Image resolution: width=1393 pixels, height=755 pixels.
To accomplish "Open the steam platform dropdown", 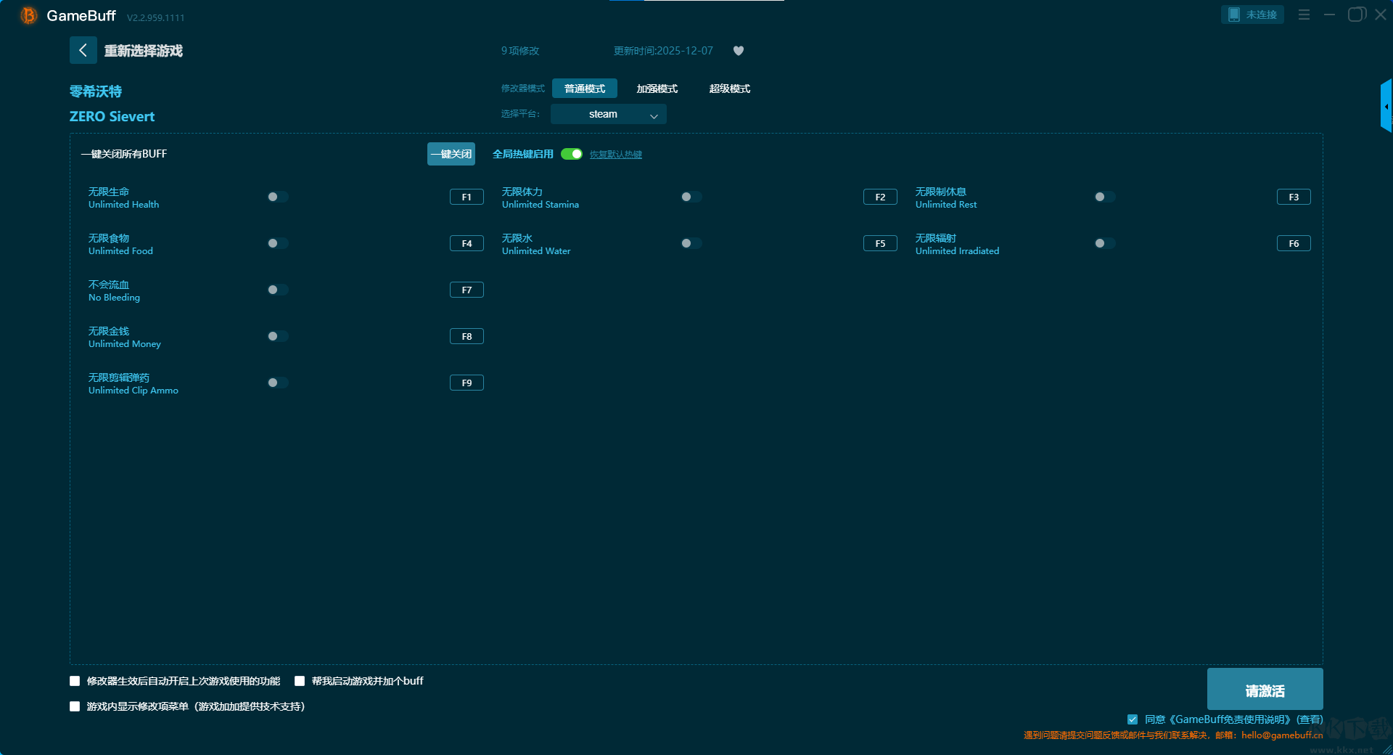I will point(608,114).
